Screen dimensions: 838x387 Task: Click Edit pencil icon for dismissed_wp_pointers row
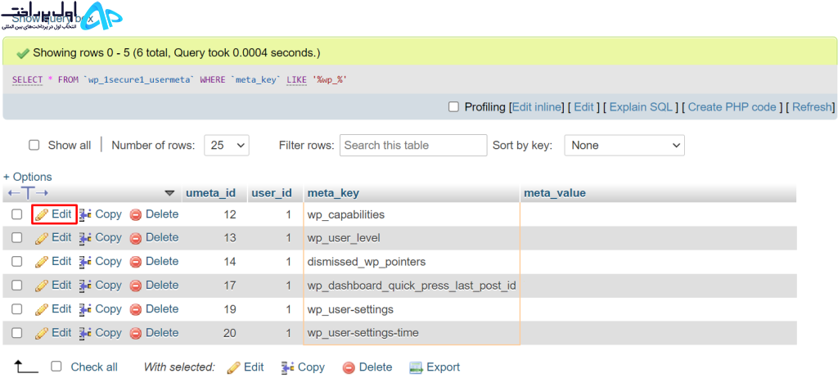point(42,262)
